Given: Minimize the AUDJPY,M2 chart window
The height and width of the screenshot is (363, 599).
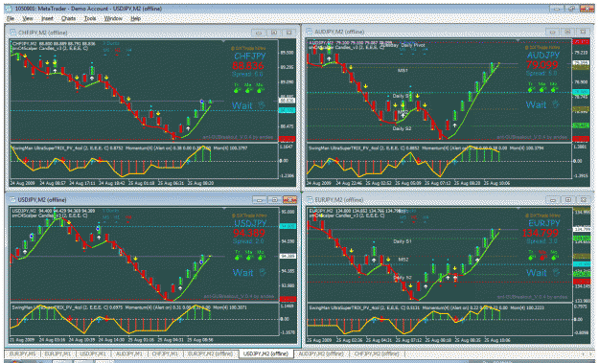Looking at the screenshot, I should pyautogui.click(x=552, y=32).
